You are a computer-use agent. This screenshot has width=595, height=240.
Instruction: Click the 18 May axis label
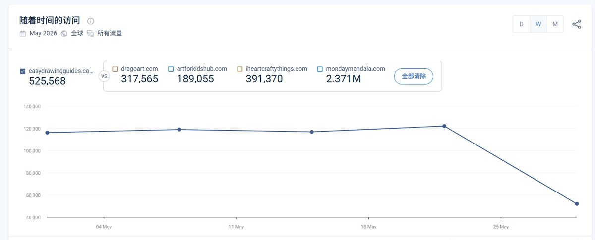(368, 227)
